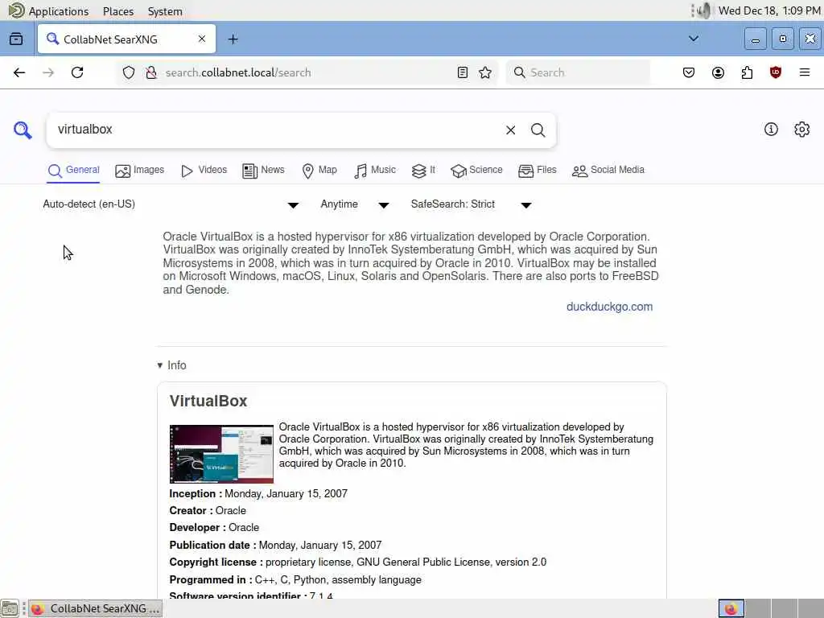Click the Developer Oracle row

coord(214,528)
